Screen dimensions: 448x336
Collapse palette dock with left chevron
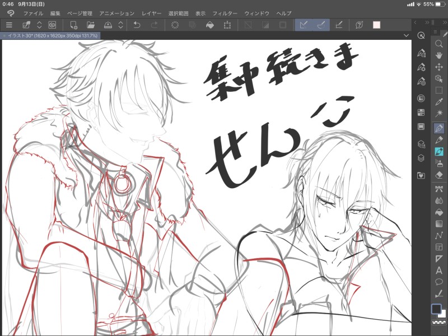(415, 22)
